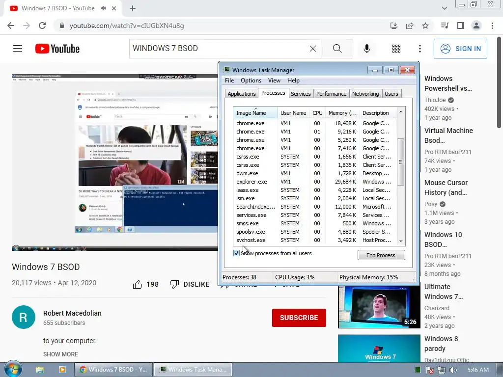Open the Windows 8 parody video thumbnail

(379, 349)
